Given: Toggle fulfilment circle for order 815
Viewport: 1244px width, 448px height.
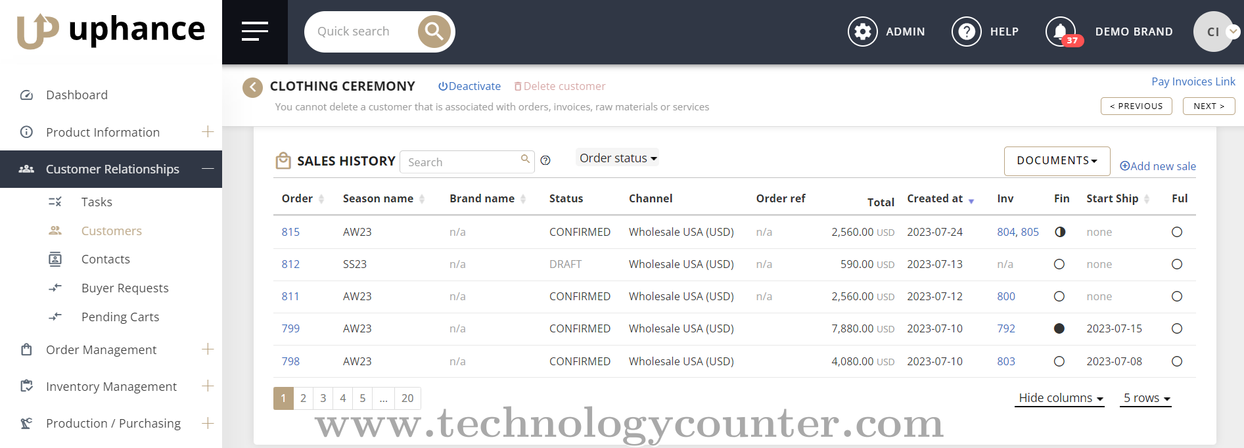Looking at the screenshot, I should [1177, 232].
